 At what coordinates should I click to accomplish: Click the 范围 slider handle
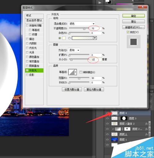pyautogui.click(x=79, y=78)
